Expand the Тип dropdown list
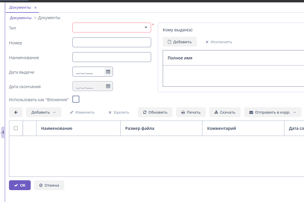 (x=146, y=28)
